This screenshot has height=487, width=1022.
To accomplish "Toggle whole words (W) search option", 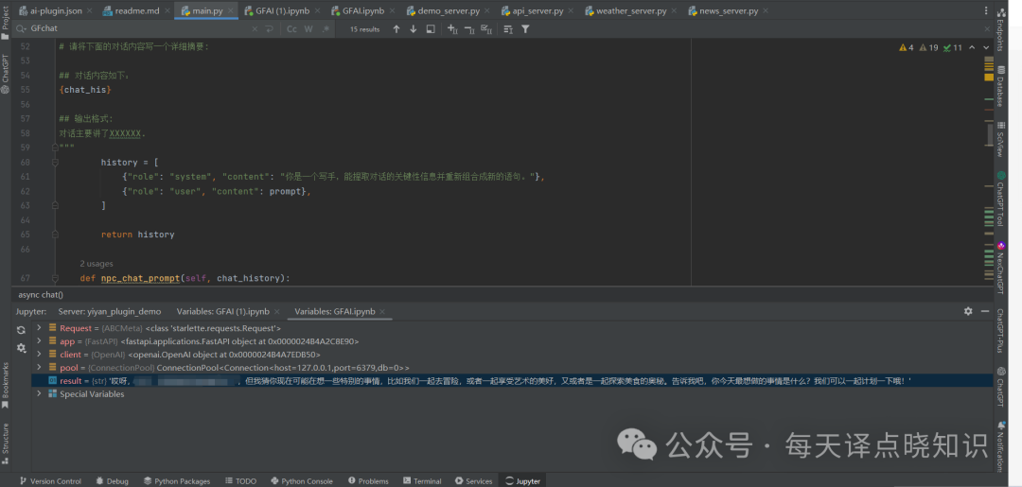I will (x=309, y=29).
